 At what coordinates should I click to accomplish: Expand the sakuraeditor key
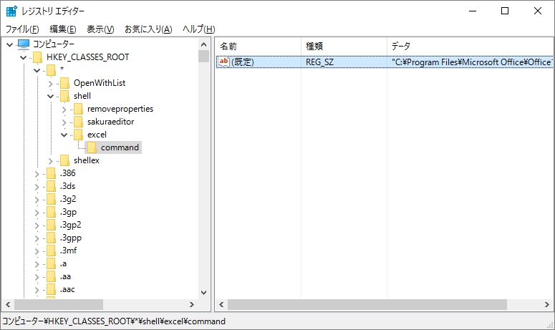click(x=64, y=122)
